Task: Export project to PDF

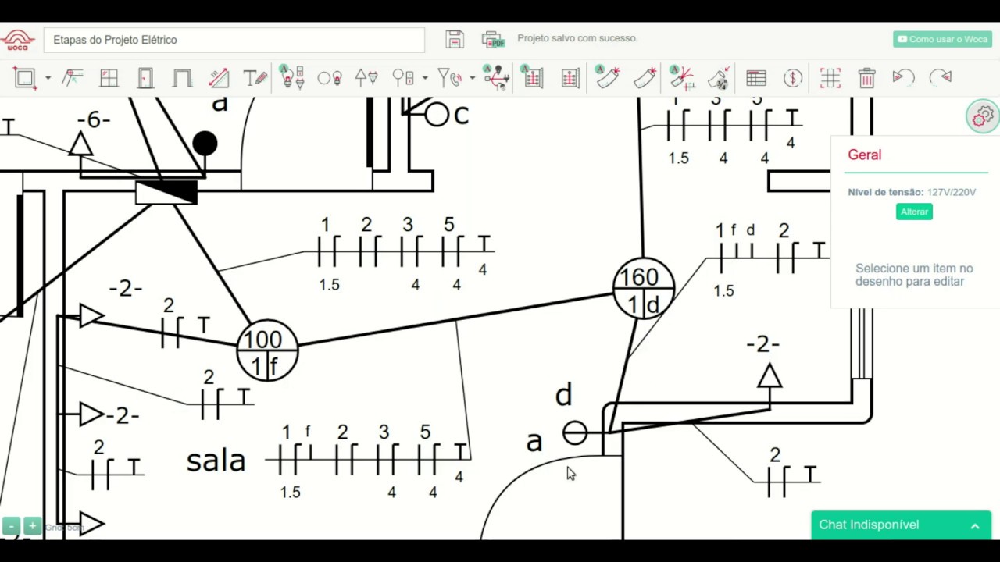Action: pyautogui.click(x=493, y=39)
